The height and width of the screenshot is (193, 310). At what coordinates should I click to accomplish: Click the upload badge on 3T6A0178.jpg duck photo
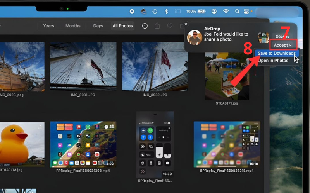tap(40, 127)
